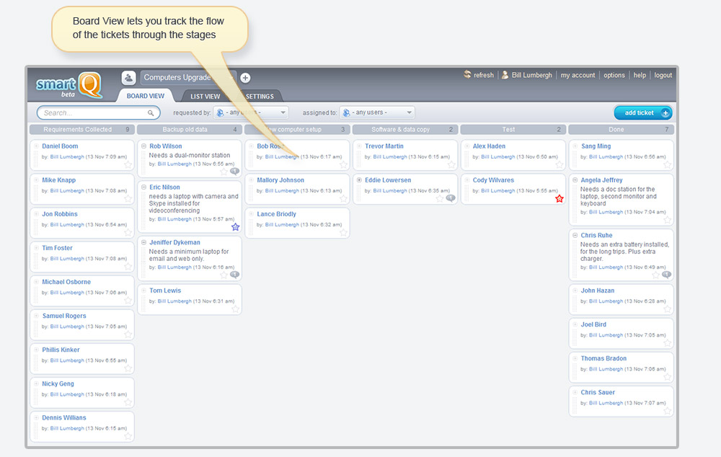The width and height of the screenshot is (721, 457).
Task: Click into the Search field
Action: point(92,113)
